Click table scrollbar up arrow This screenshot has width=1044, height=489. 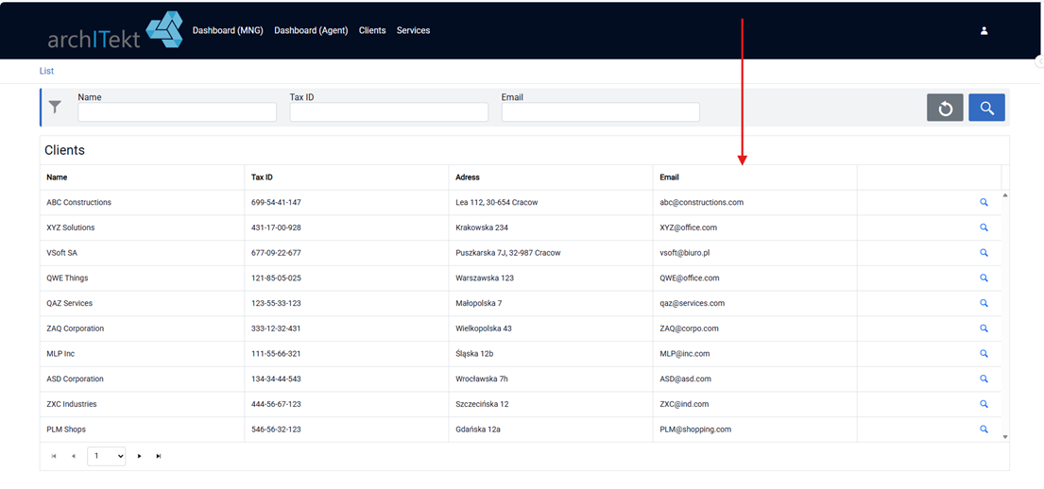tap(1005, 194)
